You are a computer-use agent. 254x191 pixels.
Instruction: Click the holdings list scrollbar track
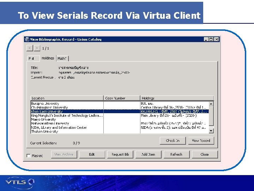coord(211,127)
